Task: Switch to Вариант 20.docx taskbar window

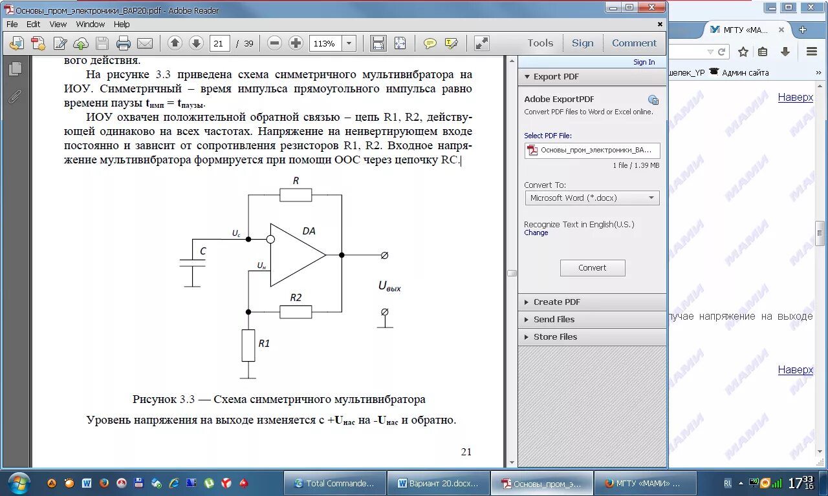Action: [x=438, y=483]
